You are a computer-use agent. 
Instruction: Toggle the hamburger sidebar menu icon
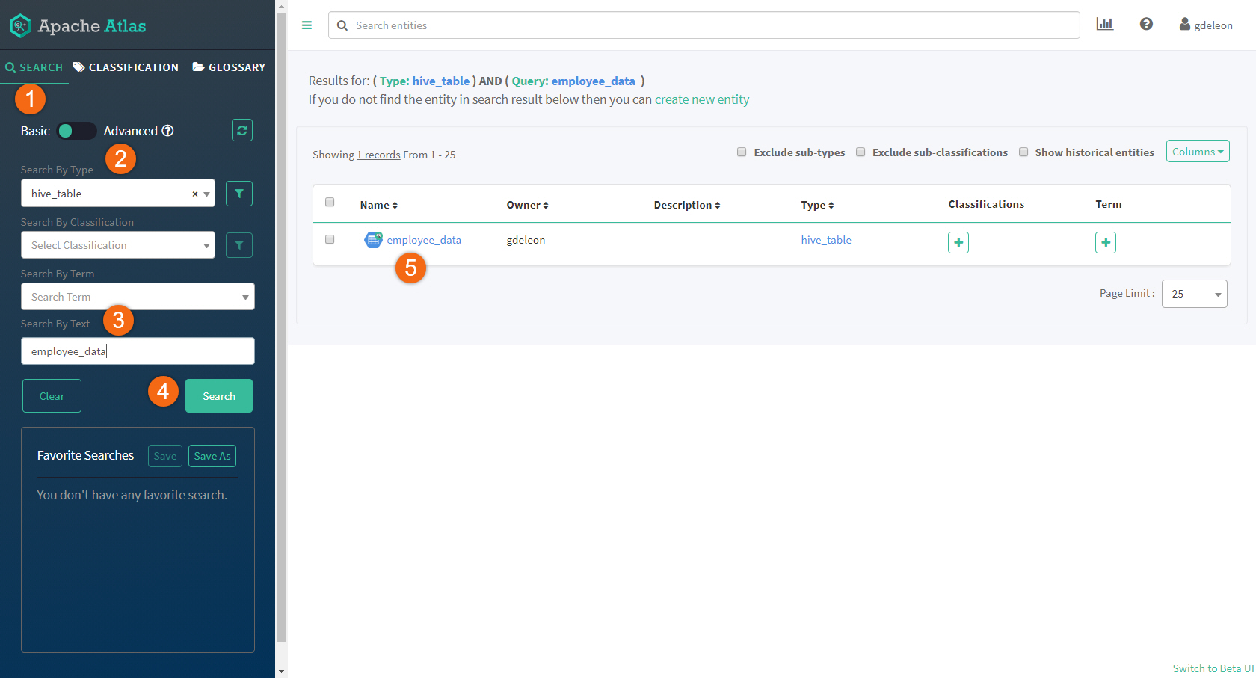point(307,25)
